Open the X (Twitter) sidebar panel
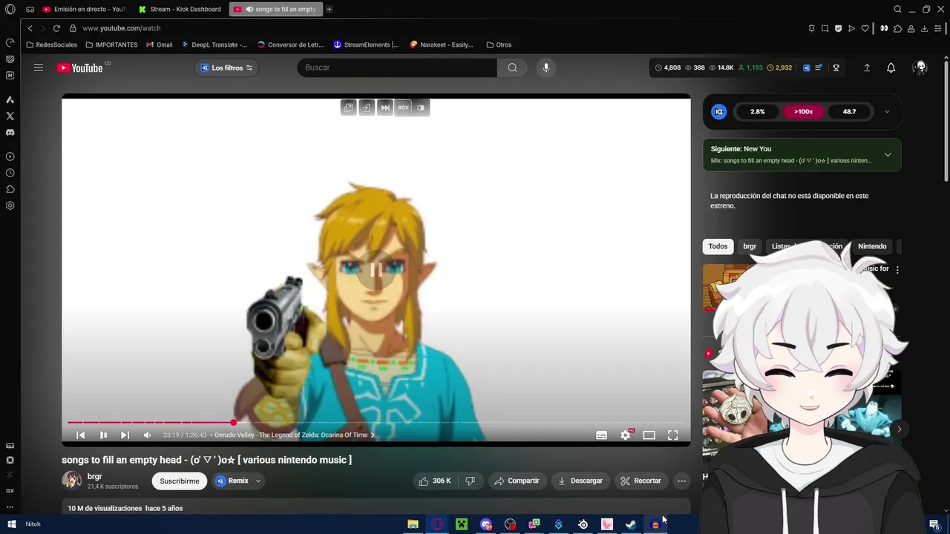 [10, 116]
